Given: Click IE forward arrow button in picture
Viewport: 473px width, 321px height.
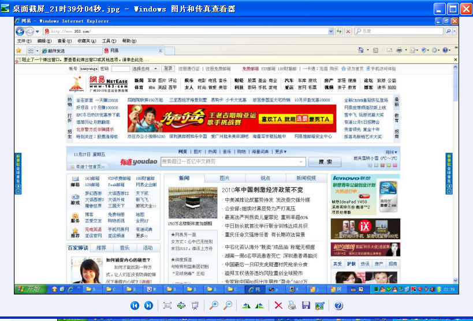Looking at the screenshot, I should 29,31.
